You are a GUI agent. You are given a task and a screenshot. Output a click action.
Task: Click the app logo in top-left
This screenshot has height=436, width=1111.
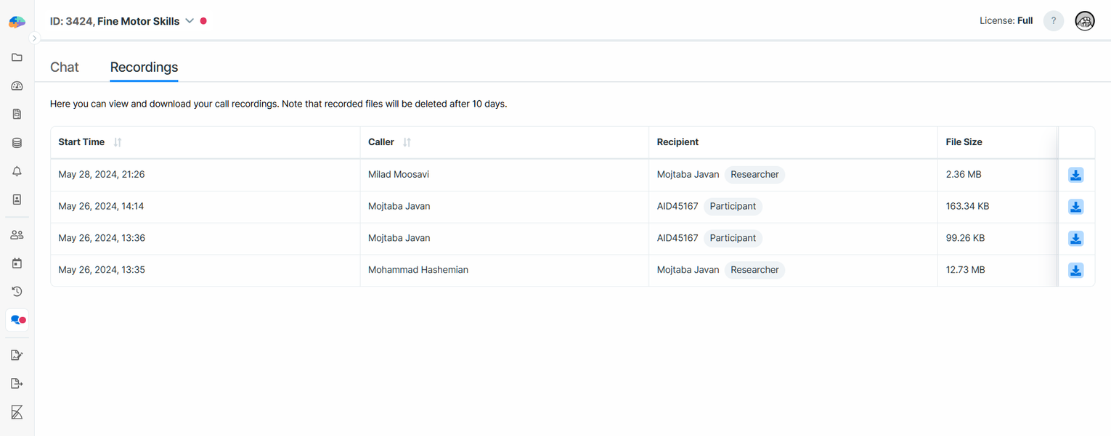point(17,22)
